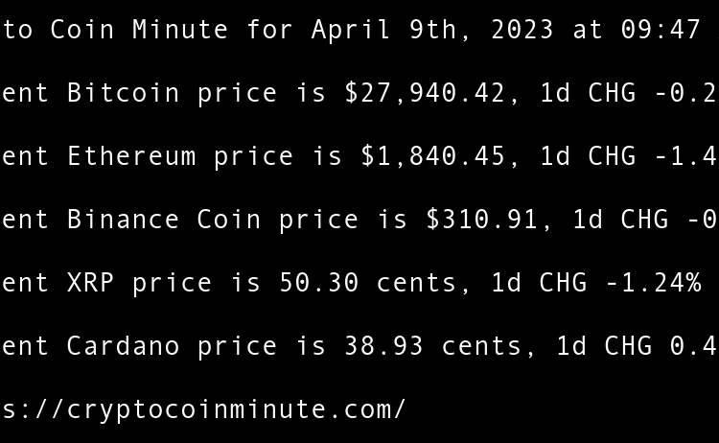Click the word Bitcoin
This screenshot has width=719, height=443.
(123, 93)
